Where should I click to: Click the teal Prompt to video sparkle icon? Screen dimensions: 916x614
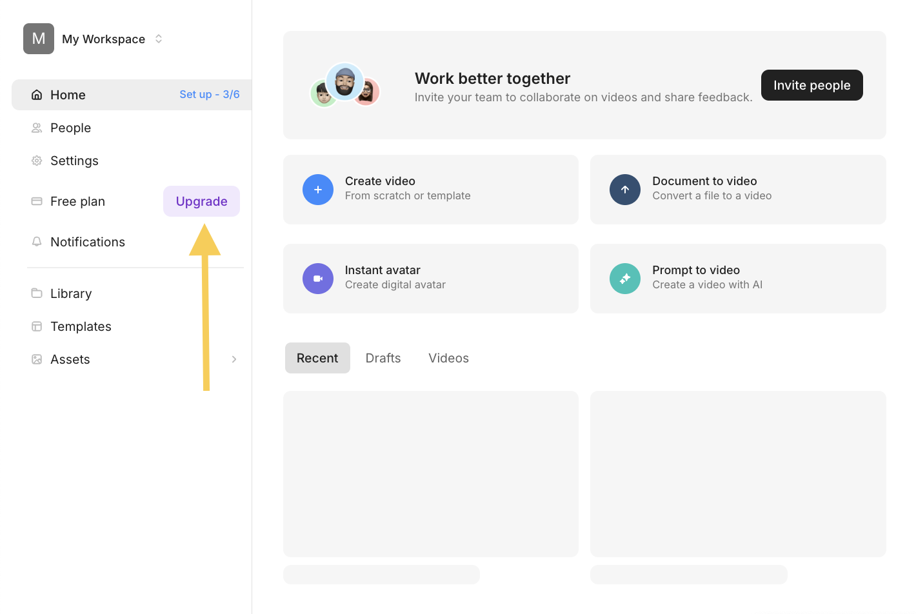[625, 279]
